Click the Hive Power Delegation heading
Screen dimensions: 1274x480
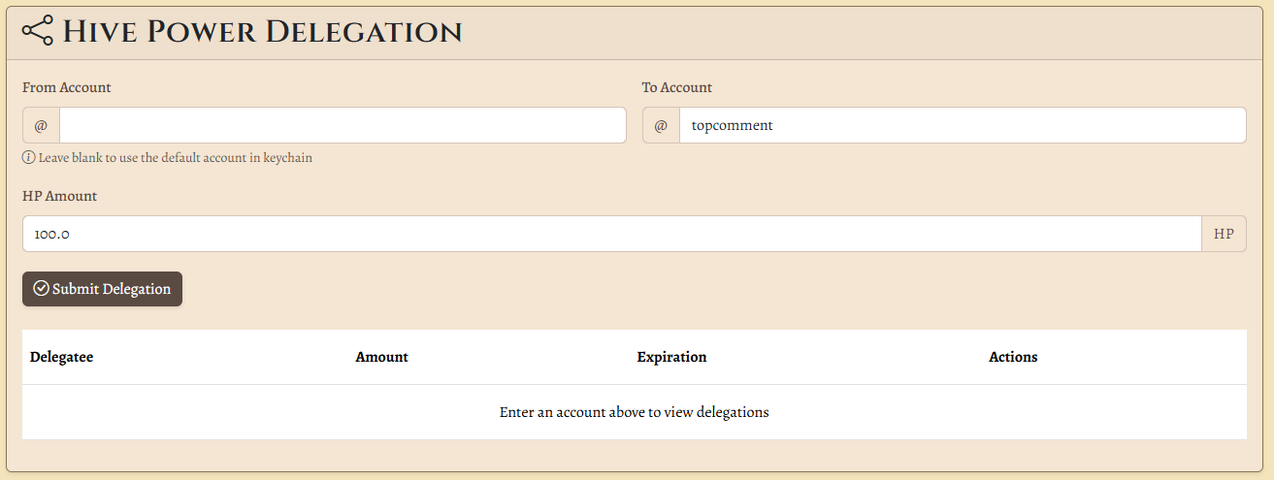[262, 31]
